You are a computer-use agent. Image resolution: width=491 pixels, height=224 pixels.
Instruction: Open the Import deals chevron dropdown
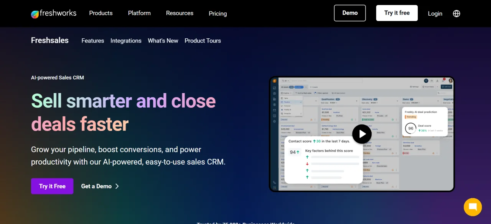[x=437, y=87]
